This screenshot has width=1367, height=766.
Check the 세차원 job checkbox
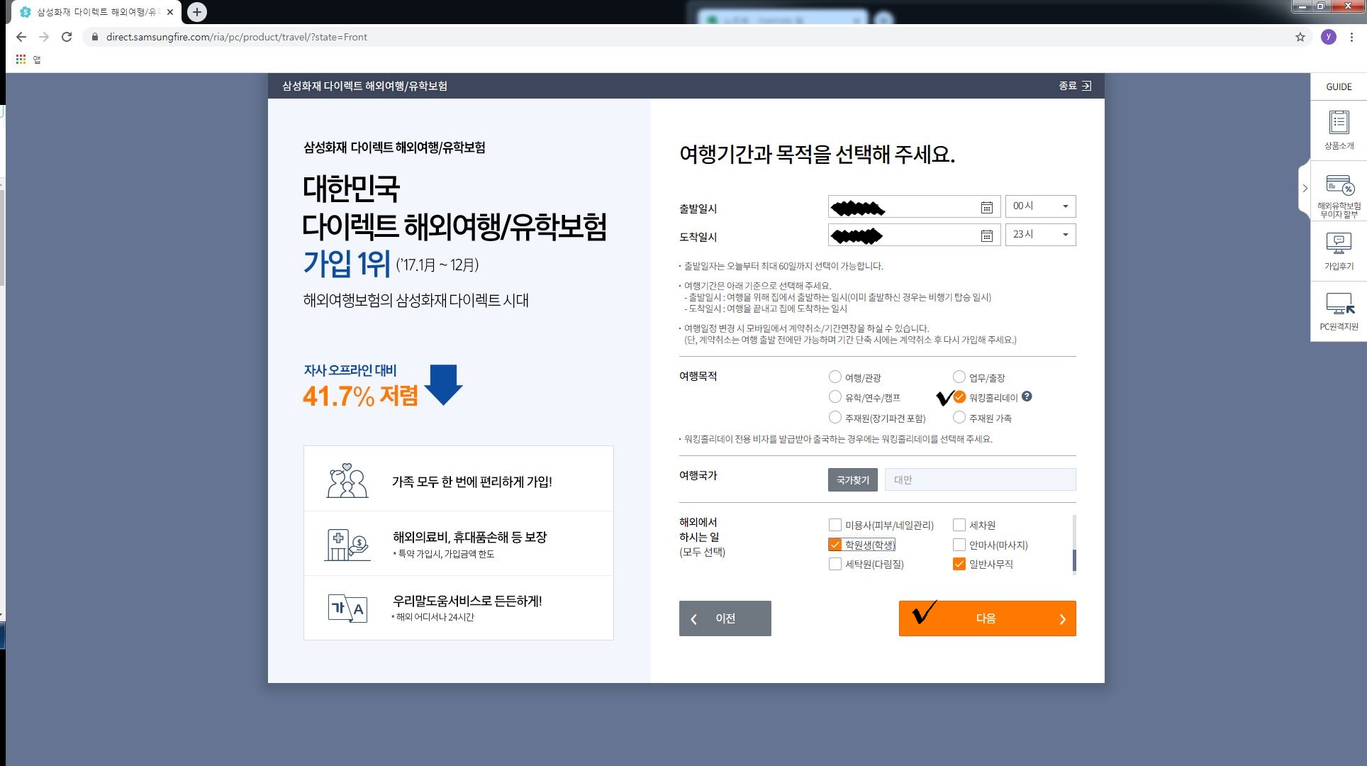click(959, 525)
